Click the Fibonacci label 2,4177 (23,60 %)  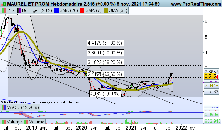[105, 74]
